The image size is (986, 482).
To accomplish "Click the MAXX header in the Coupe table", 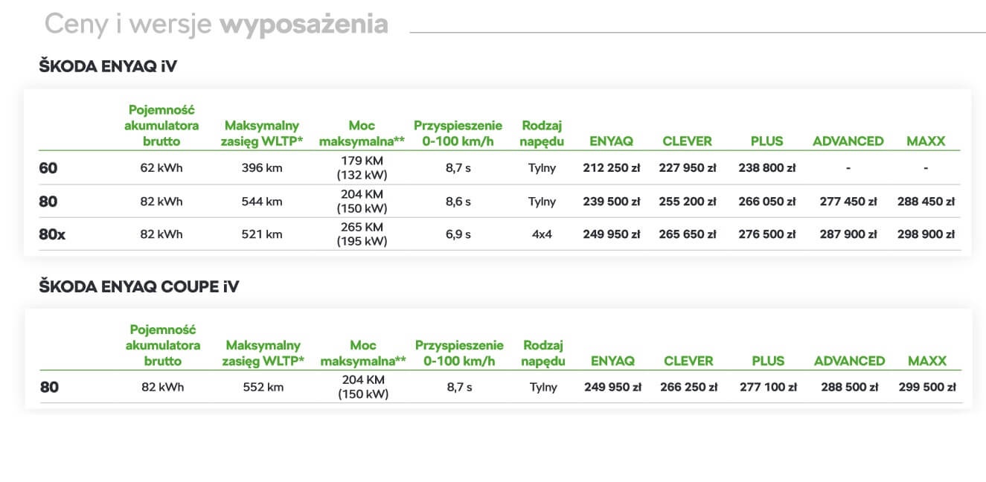I will tap(927, 361).
